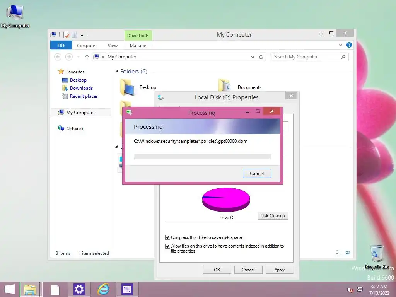Image resolution: width=396 pixels, height=297 pixels.
Task: Open File Explorer from the taskbar
Action: pos(30,289)
